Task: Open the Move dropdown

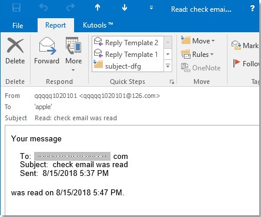Action: [198, 41]
